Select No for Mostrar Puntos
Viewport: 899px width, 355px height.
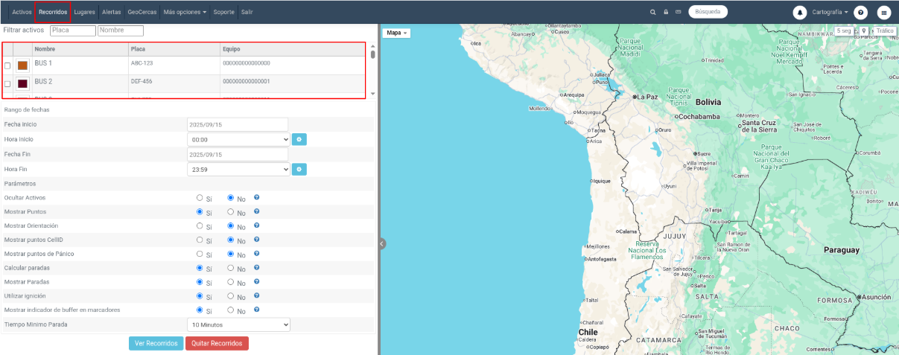coord(231,212)
